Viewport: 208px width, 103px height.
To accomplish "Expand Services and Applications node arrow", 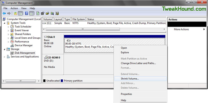I will 4,57.
